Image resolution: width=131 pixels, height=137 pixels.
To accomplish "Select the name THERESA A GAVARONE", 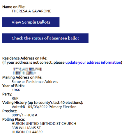I will (31, 11).
